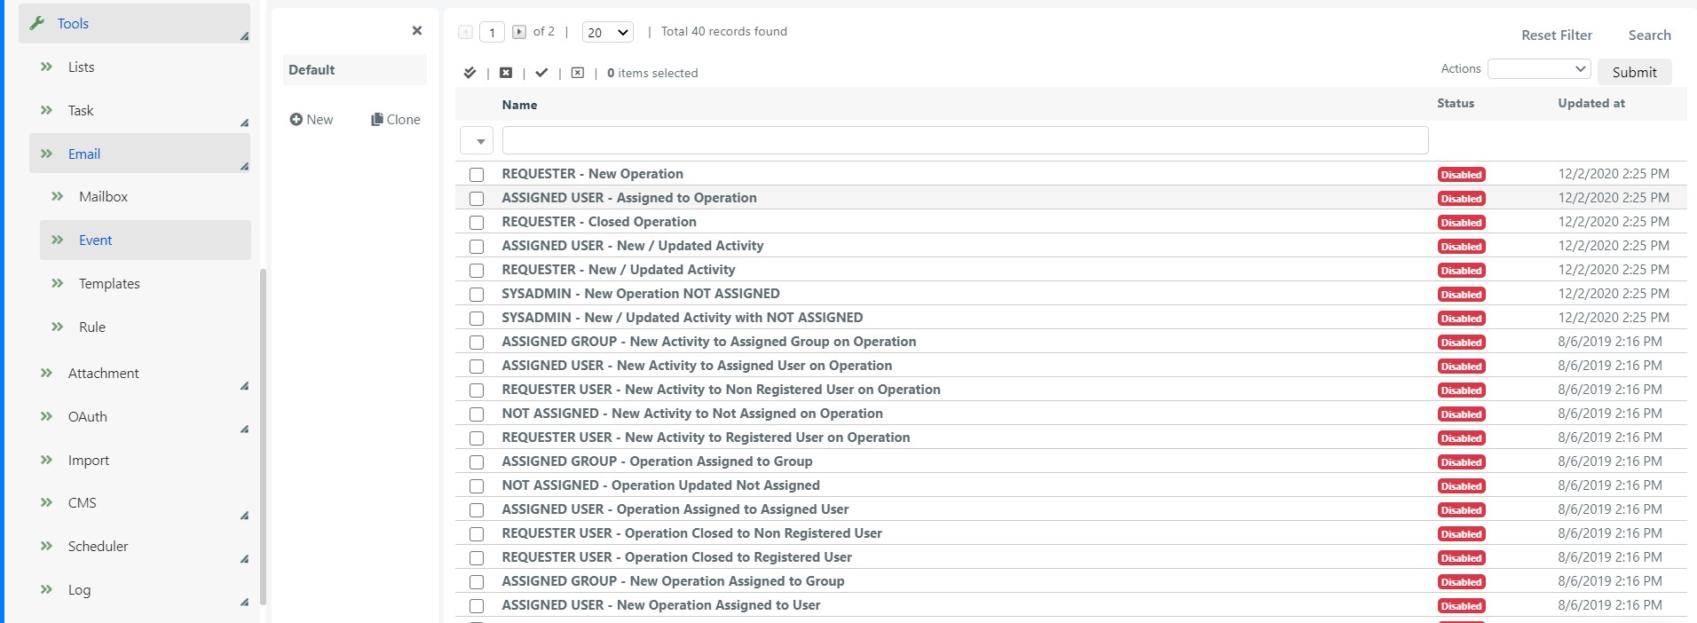Tick checkbox for REQUESTER - New / Updated Activity
This screenshot has width=1697, height=623.
(x=477, y=271)
